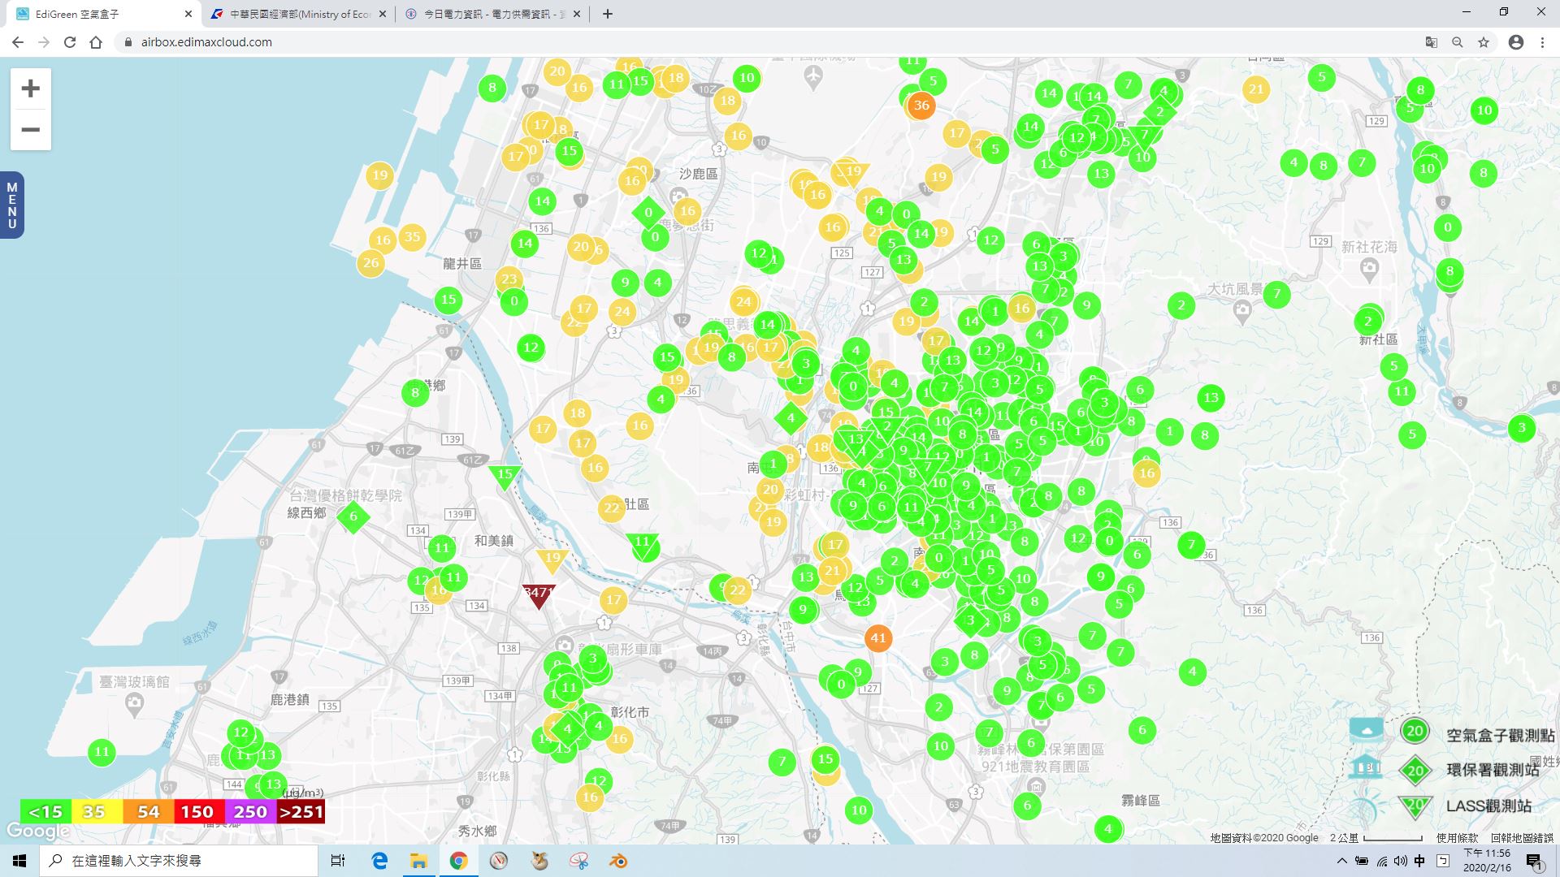Select the orange 41 sensor marker
The height and width of the screenshot is (877, 1560).
[877, 638]
